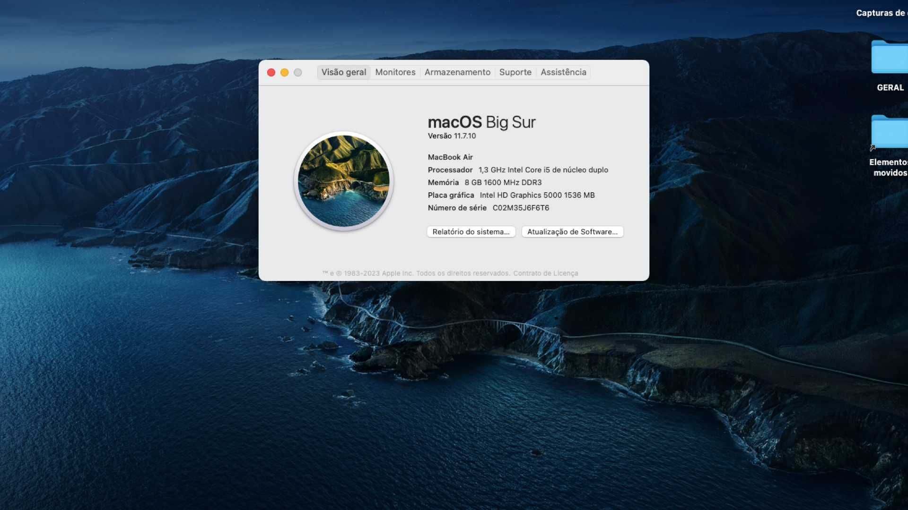Click Intel HD Graphics 5000 1536 MB text
The height and width of the screenshot is (510, 908).
pyautogui.click(x=537, y=195)
